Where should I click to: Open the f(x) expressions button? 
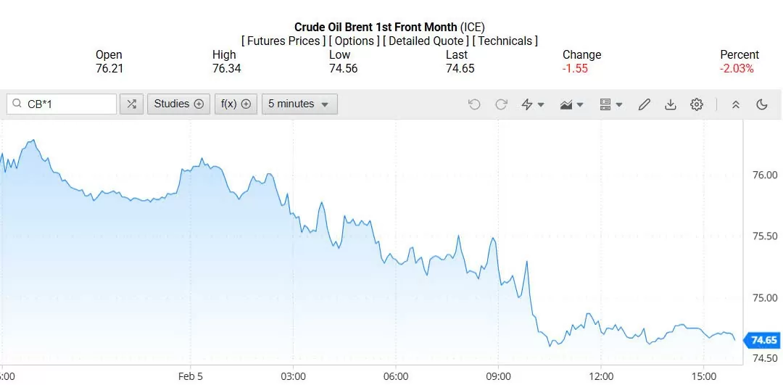coord(236,104)
